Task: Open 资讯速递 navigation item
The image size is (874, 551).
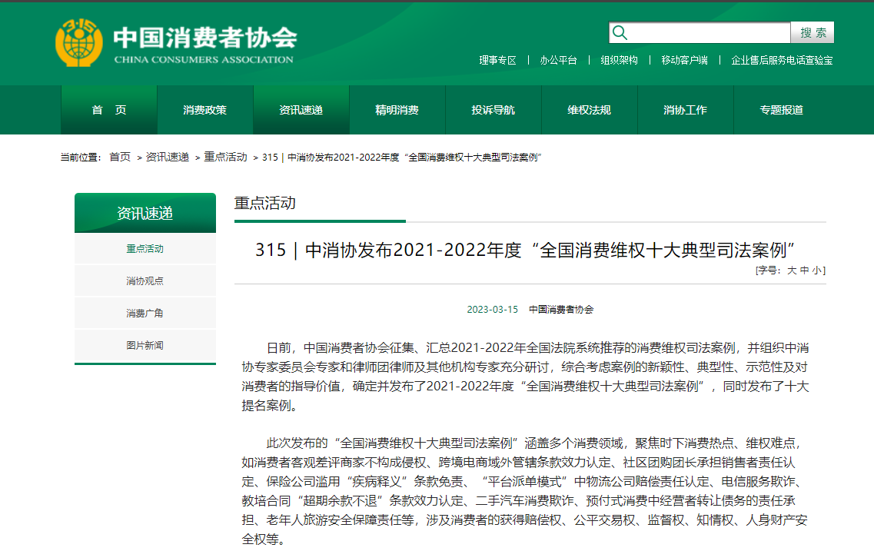Action: pos(301,110)
